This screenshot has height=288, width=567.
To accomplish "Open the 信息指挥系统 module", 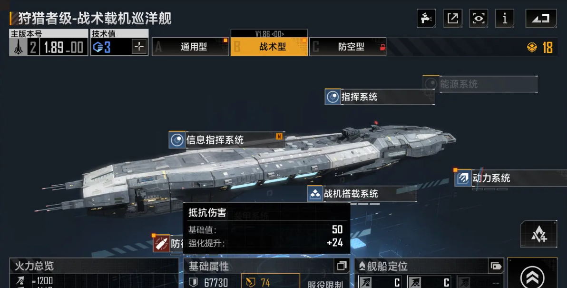I will (227, 139).
